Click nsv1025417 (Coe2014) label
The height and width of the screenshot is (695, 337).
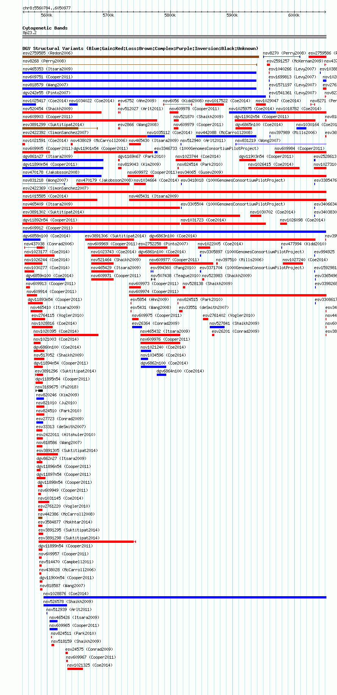(x=45, y=101)
